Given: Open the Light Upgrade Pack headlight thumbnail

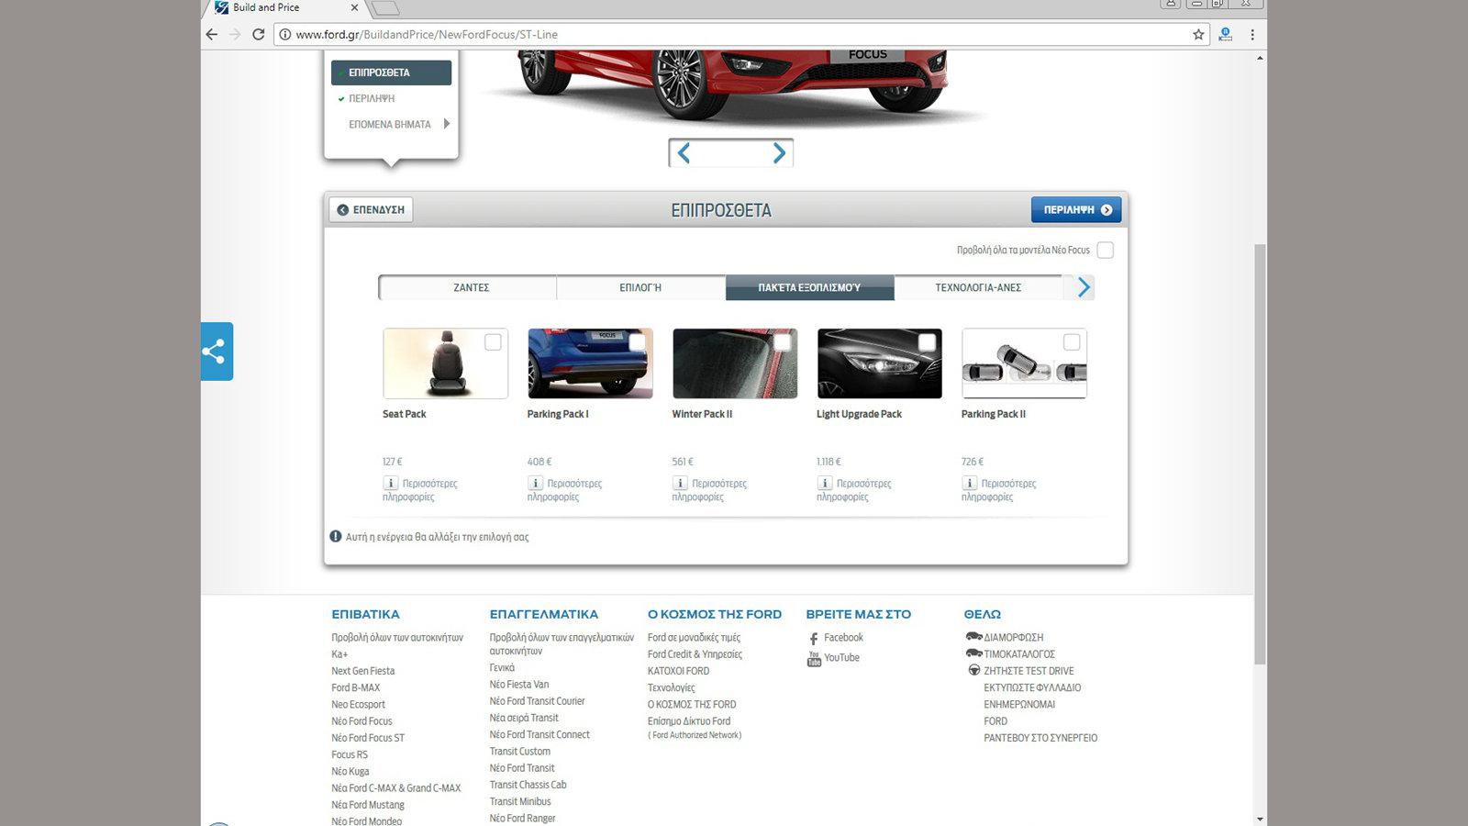Looking at the screenshot, I should [x=879, y=363].
